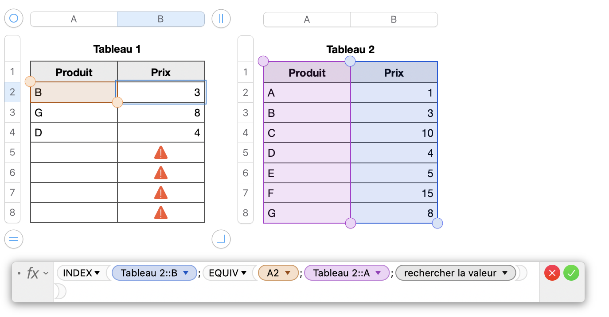Click the Tableau 1 column resize handle
Viewport: 609px width, 317px height.
click(221, 19)
